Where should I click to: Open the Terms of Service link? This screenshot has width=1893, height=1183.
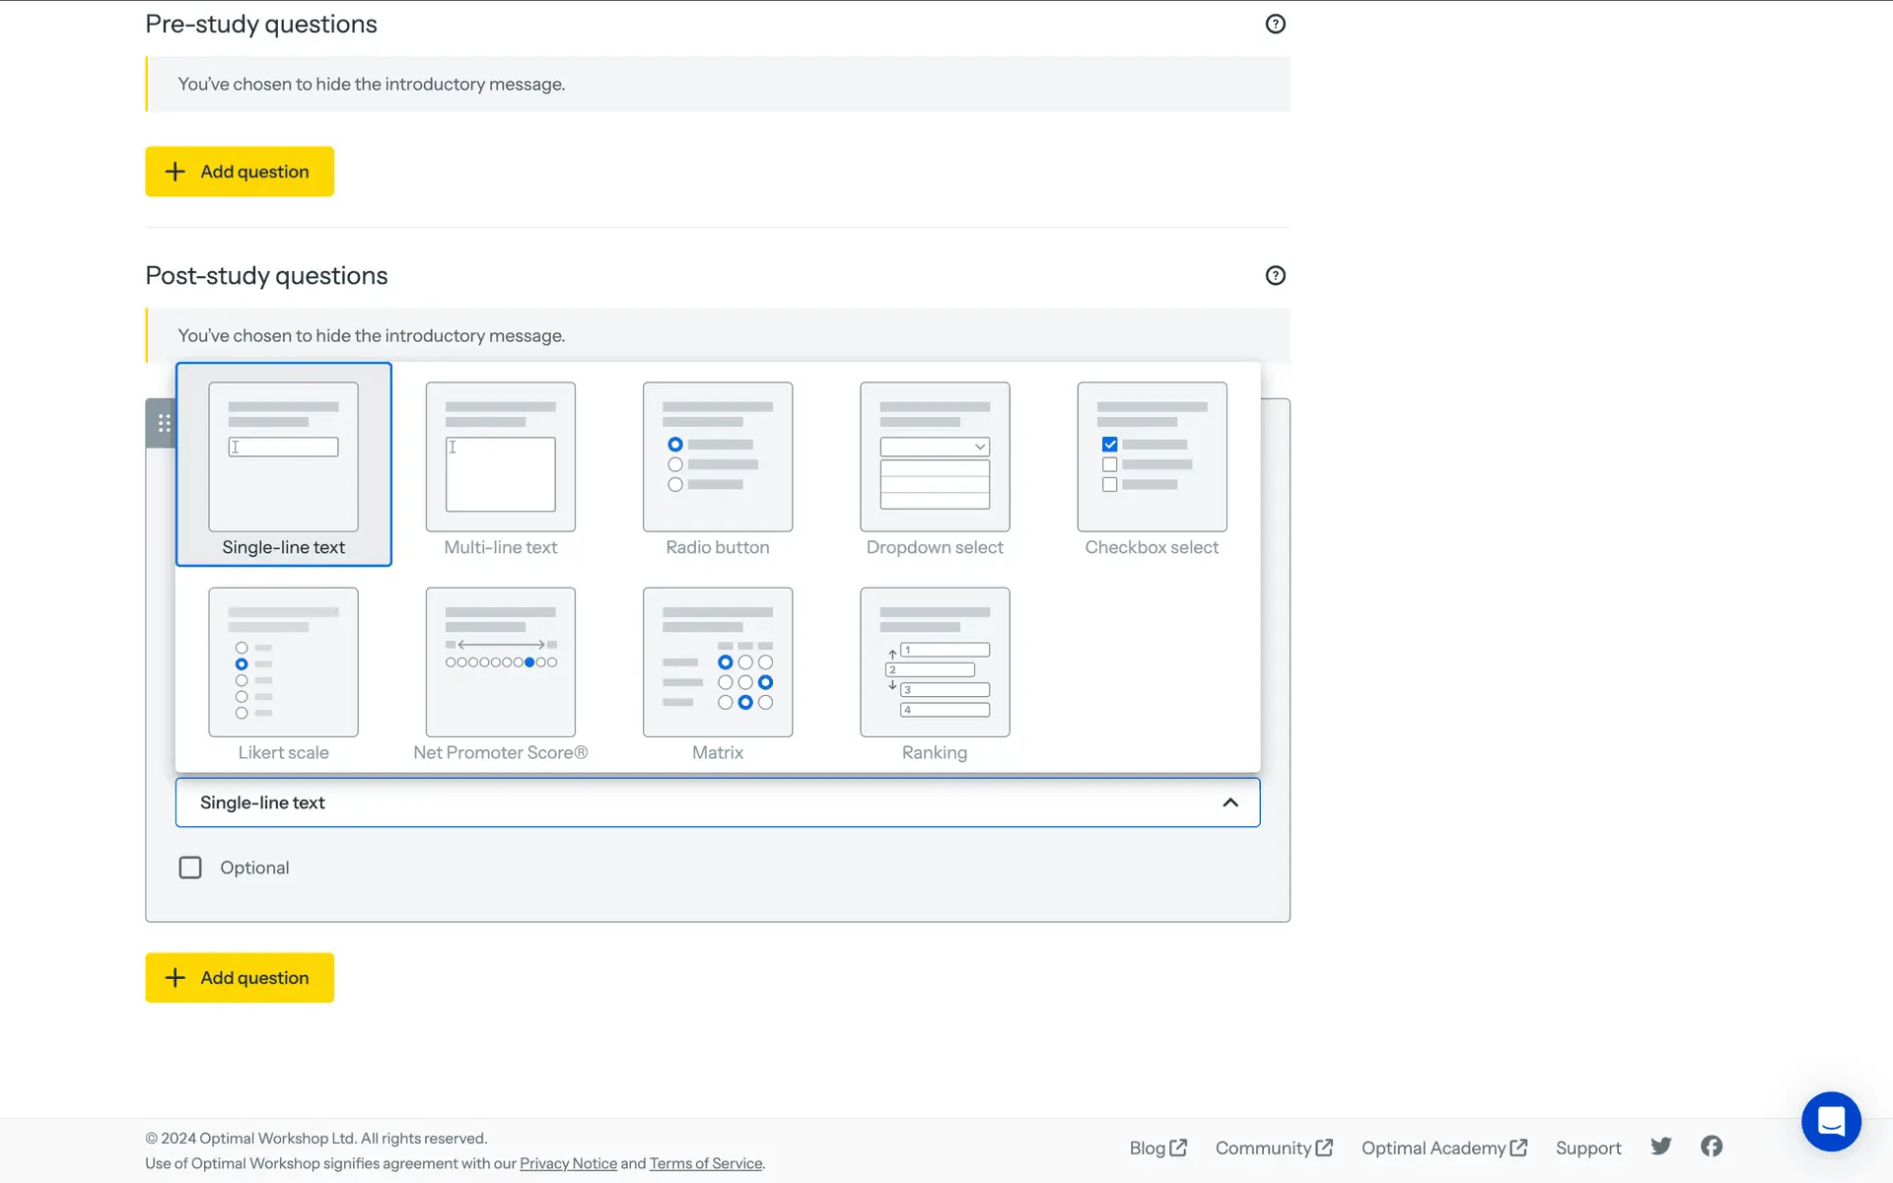pos(705,1163)
